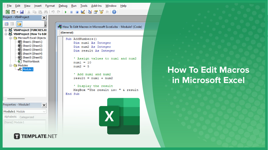This screenshot has width=268, height=150.
Task: Select Sheet3 (Sheet3) in project tree
Action: tap(33, 50)
